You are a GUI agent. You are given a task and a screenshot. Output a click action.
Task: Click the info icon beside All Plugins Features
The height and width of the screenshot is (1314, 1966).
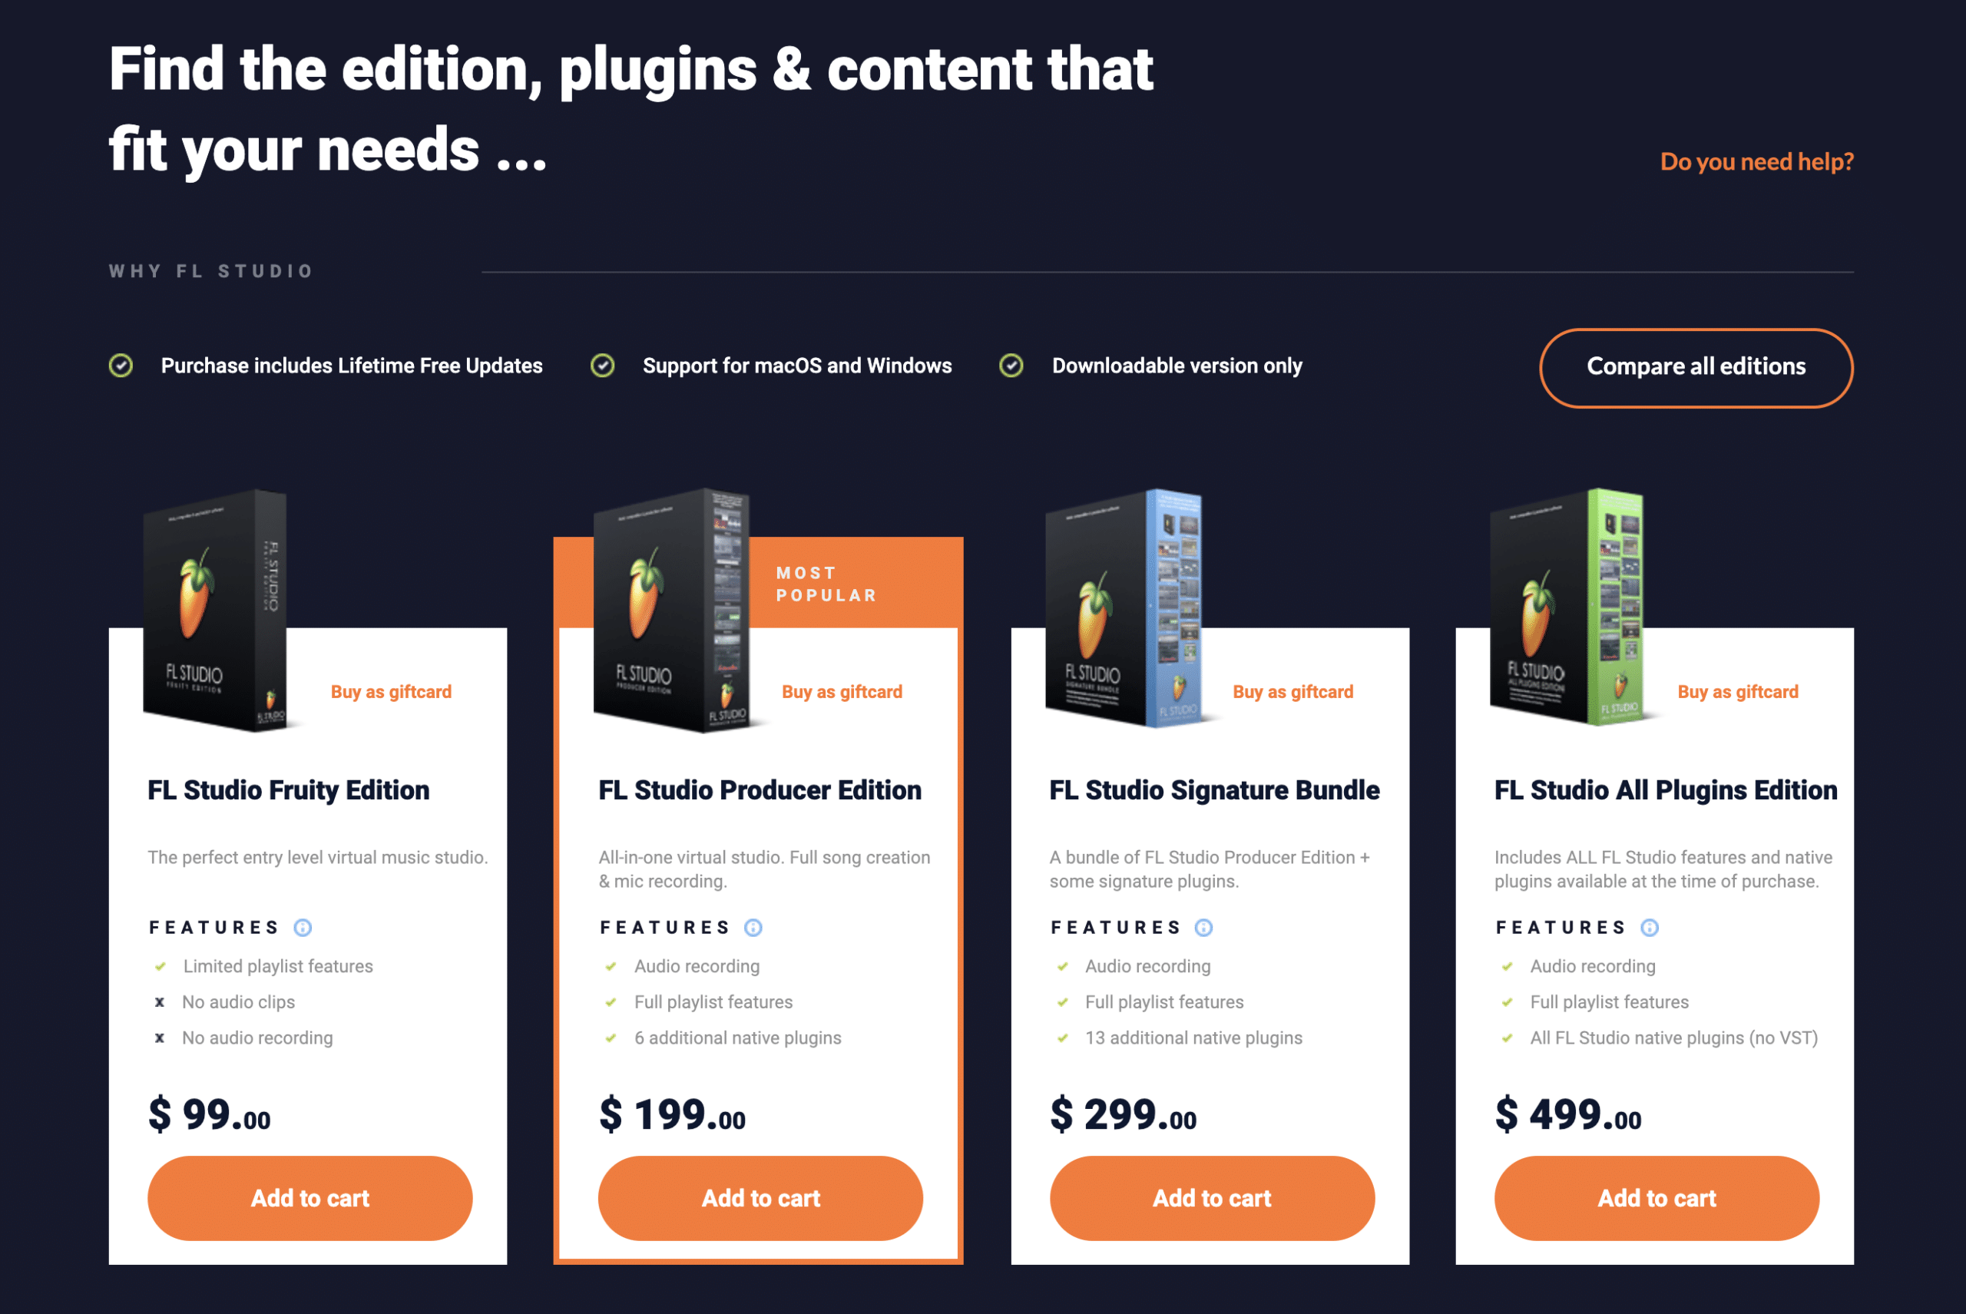tap(1650, 927)
